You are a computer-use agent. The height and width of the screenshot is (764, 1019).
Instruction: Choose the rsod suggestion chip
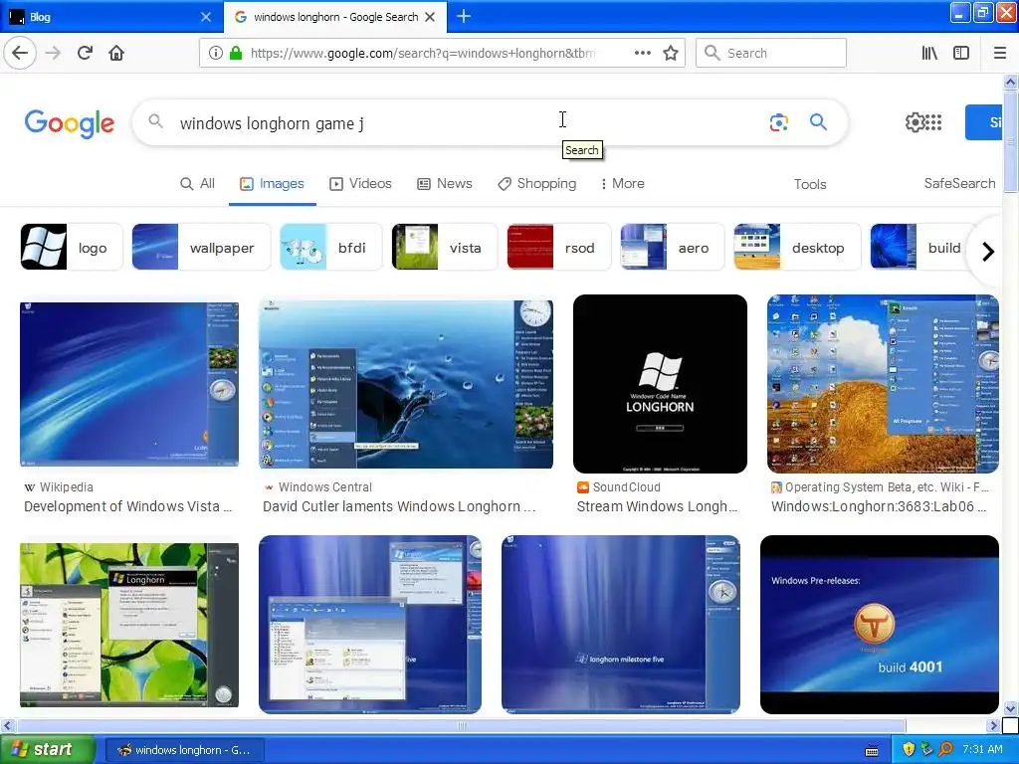(559, 247)
